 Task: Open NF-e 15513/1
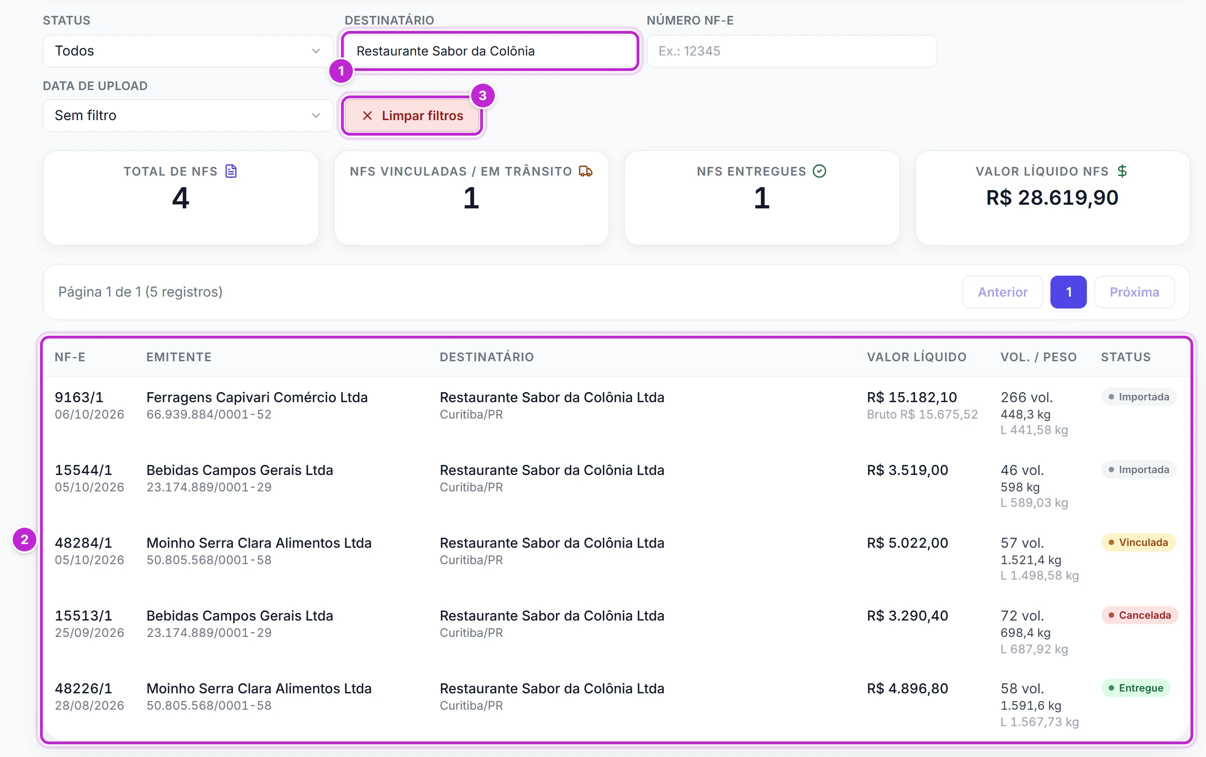click(x=83, y=616)
